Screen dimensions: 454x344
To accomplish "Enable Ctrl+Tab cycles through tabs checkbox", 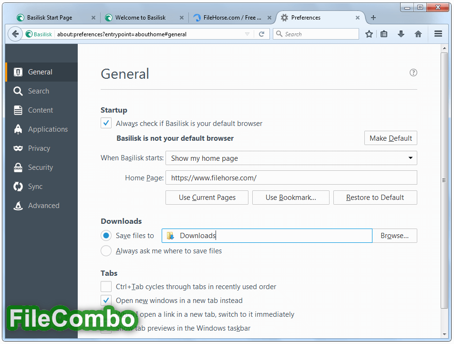I will point(106,286).
